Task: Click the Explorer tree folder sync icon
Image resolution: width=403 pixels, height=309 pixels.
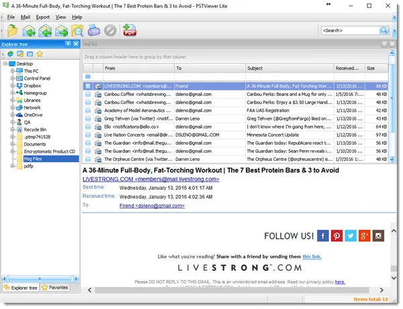Action: (20, 54)
